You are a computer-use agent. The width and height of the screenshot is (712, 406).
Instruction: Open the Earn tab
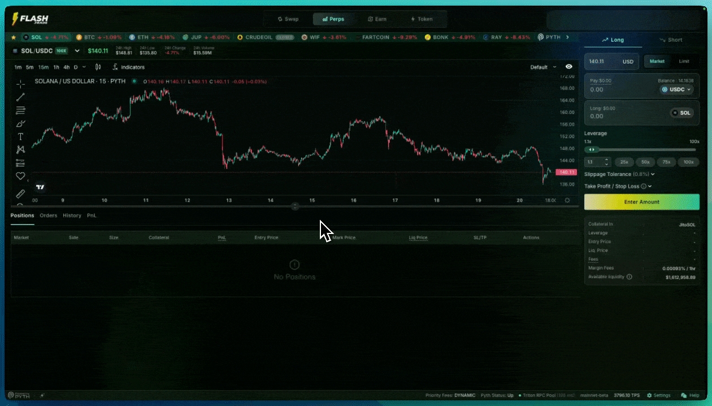[377, 19]
